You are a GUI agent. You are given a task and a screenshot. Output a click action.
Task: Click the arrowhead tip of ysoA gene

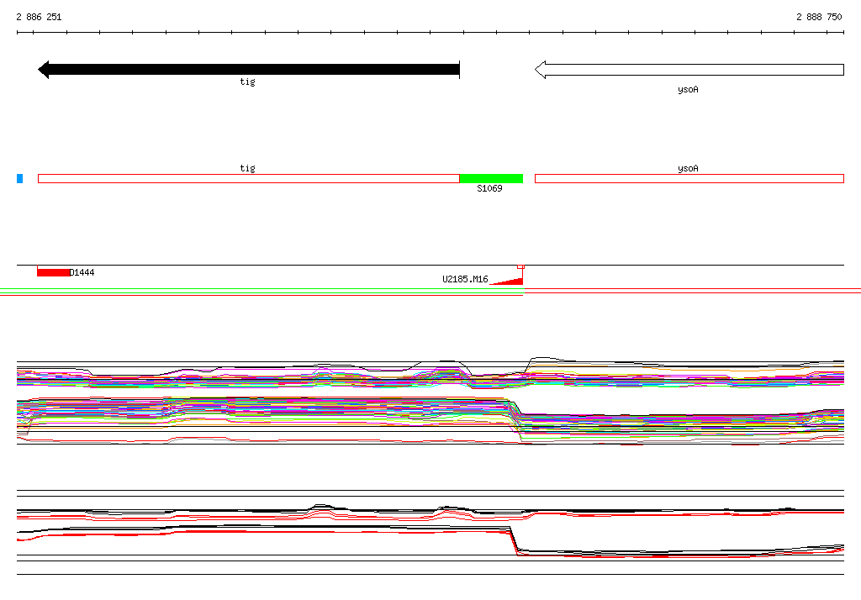coord(537,70)
